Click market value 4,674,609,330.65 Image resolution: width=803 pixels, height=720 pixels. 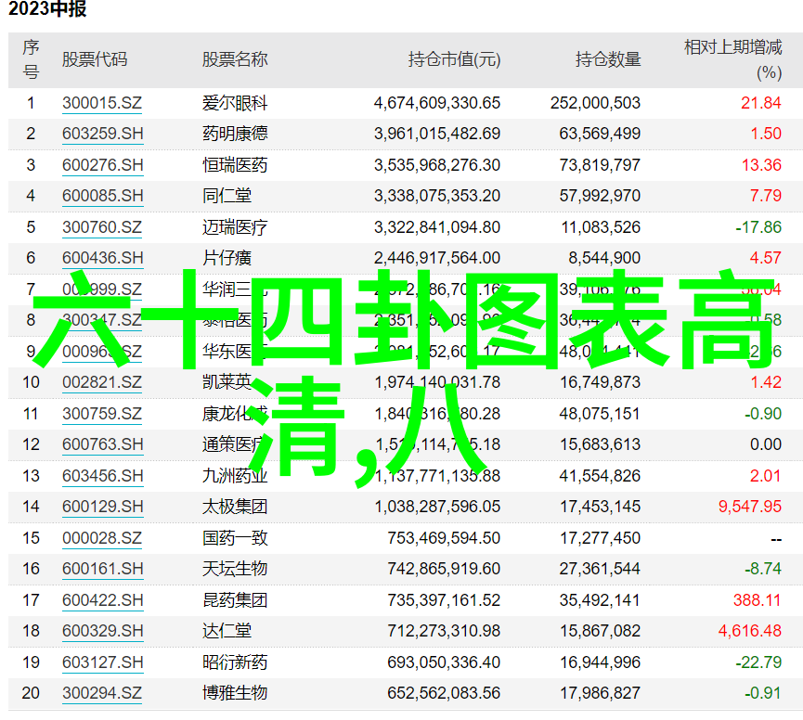coord(437,103)
